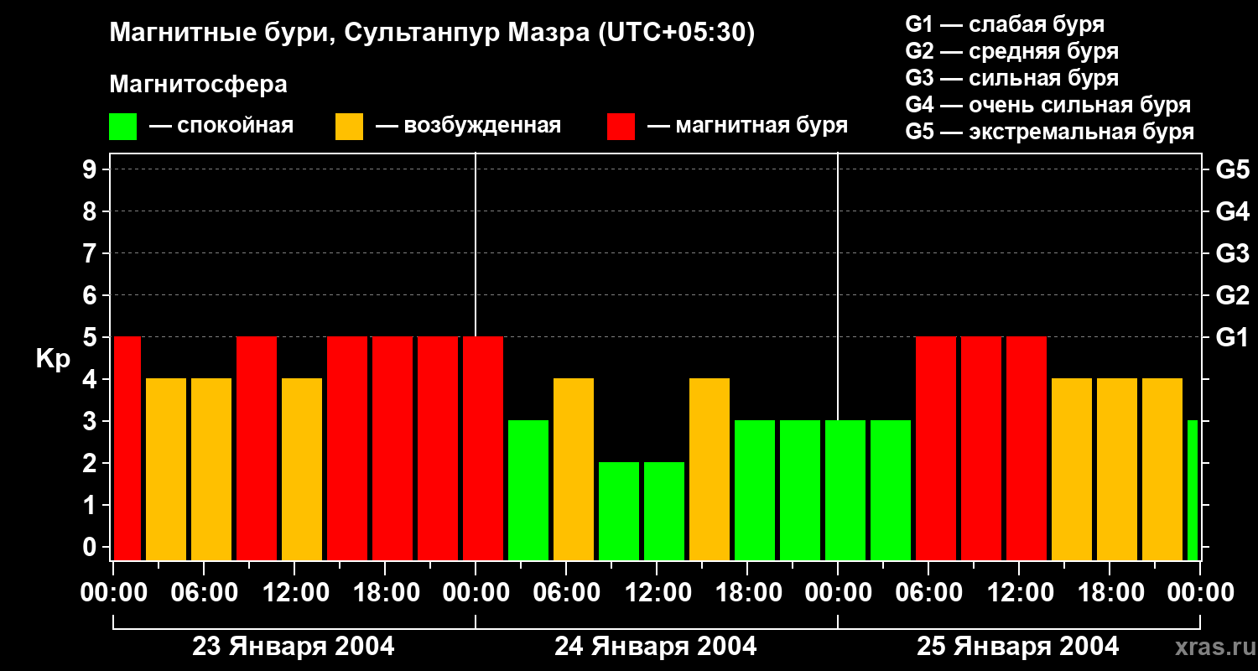Image resolution: width=1258 pixels, height=671 pixels.
Task: Click the 'G1' label on the right axis
Action: (1233, 337)
